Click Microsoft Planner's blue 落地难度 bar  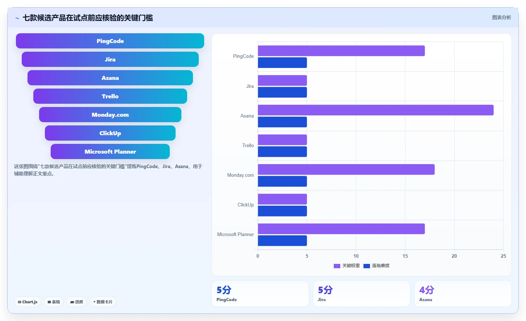[282, 241]
